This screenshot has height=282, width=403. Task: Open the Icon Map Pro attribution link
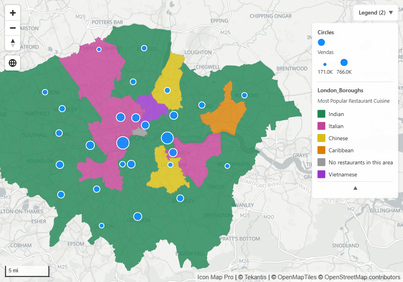click(x=215, y=277)
